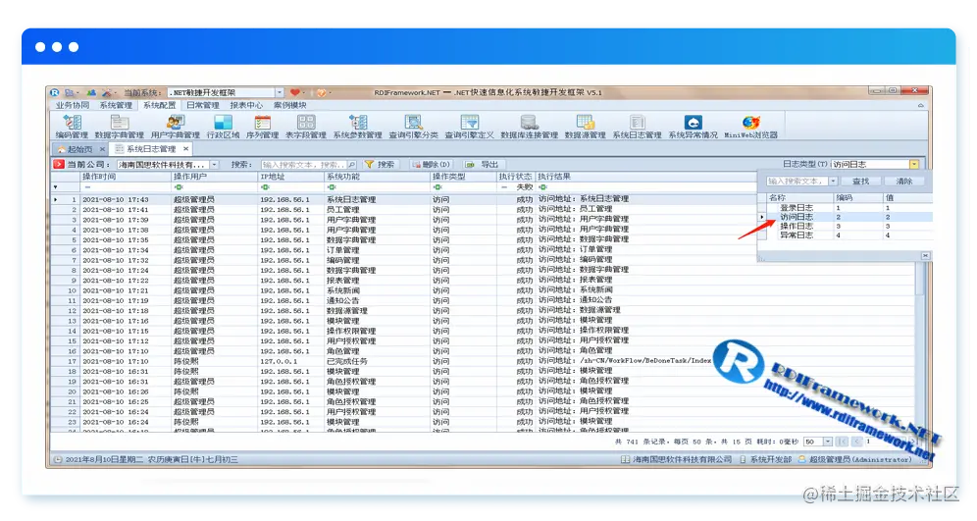Sort by the 操作用户 column header

point(214,177)
